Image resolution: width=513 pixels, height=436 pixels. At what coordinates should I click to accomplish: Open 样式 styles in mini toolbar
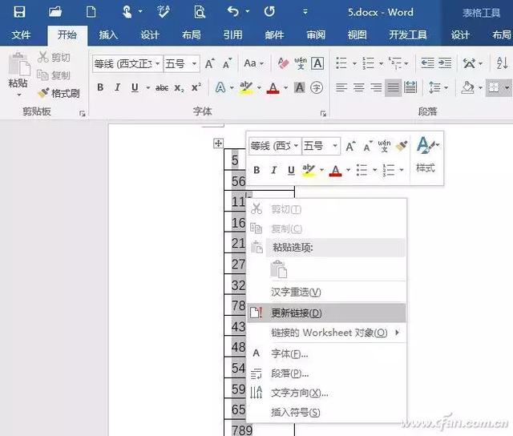(x=426, y=155)
